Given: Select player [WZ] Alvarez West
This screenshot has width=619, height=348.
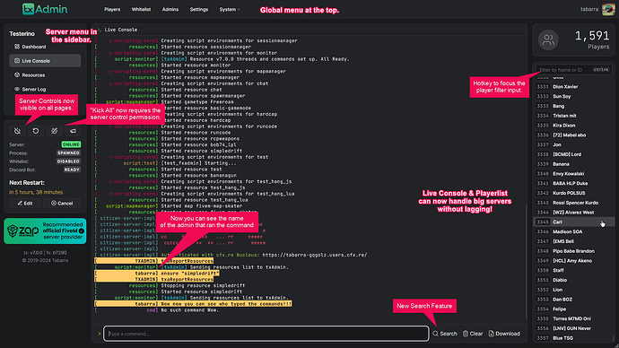Looking at the screenshot, I should (x=573, y=213).
